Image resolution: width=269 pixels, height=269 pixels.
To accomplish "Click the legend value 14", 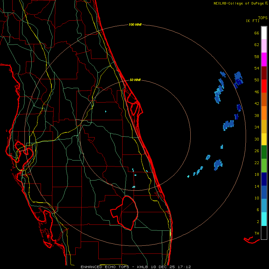I will [257, 186].
